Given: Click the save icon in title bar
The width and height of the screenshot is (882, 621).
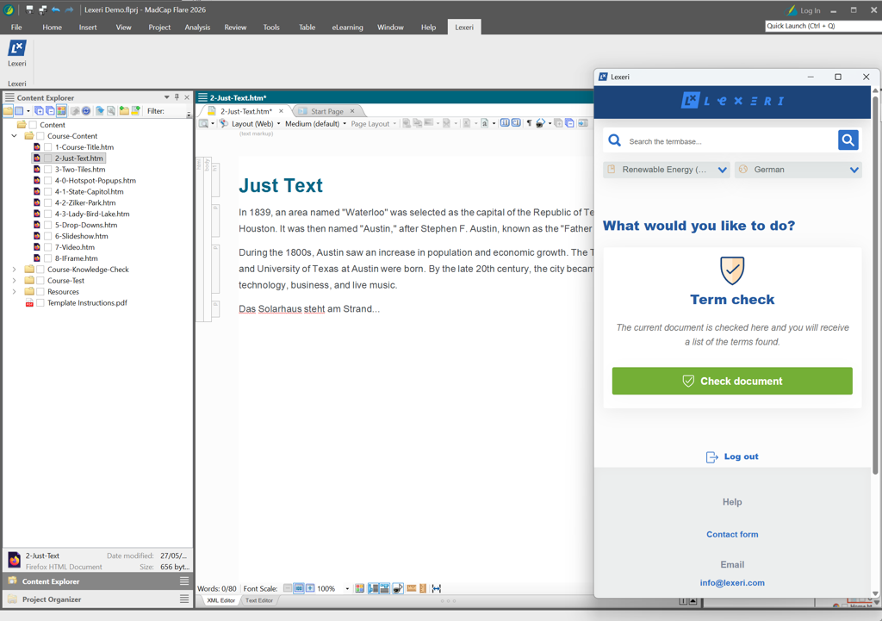Looking at the screenshot, I should (x=29, y=9).
